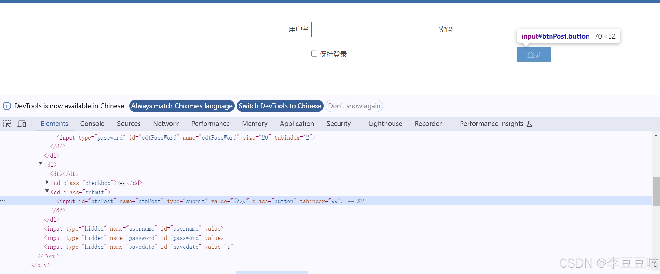This screenshot has height=274, width=660.
Task: Select the closing </form> tag row
Action: tap(49, 256)
